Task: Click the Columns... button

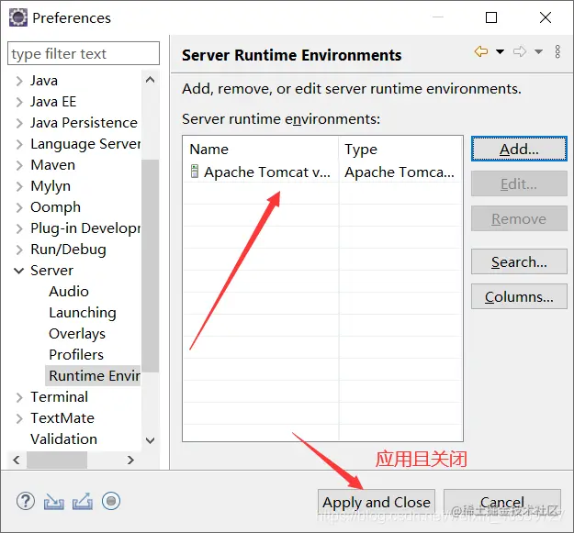Action: click(519, 296)
